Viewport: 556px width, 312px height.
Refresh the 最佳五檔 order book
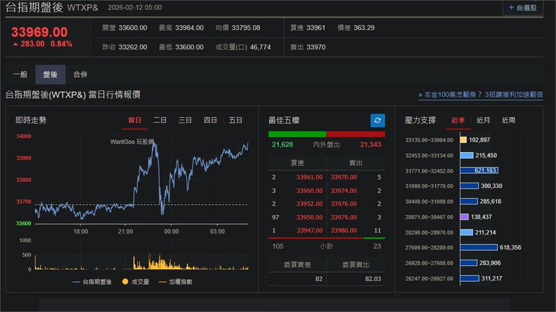click(377, 120)
